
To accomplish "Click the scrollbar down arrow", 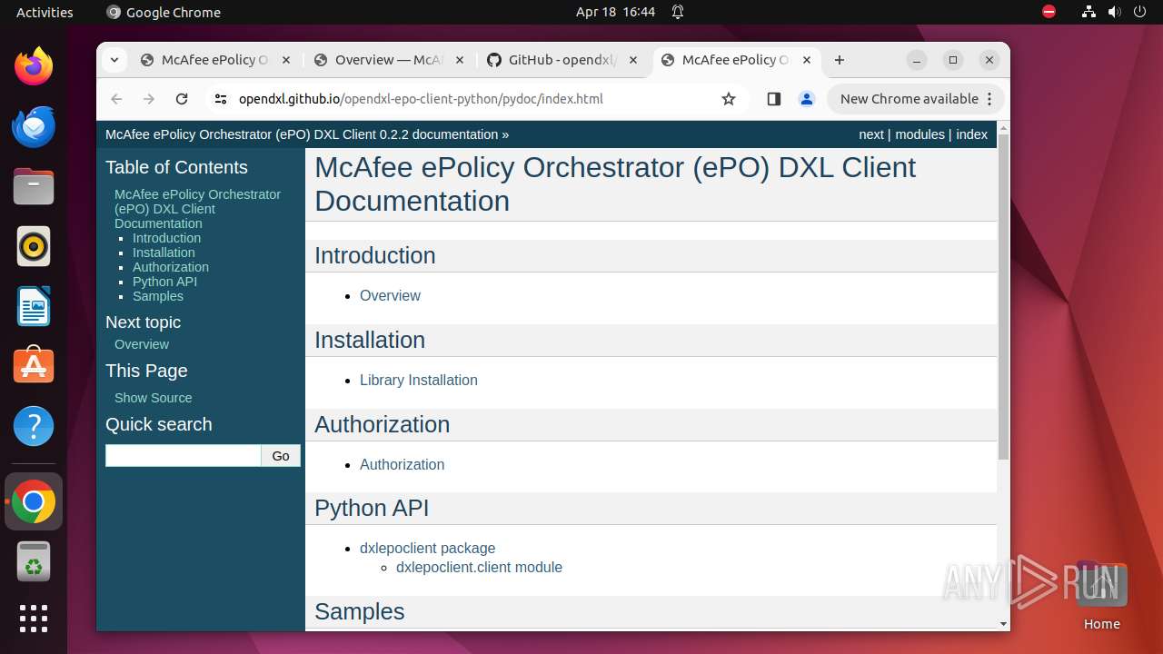I will tap(1003, 624).
